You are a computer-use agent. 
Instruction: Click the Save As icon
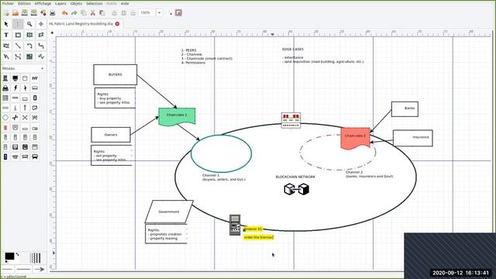[33, 13]
